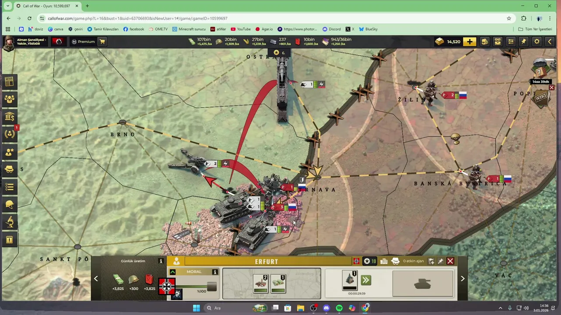Open the research microscope icon in left sidebar
The image size is (561, 315).
[9, 222]
